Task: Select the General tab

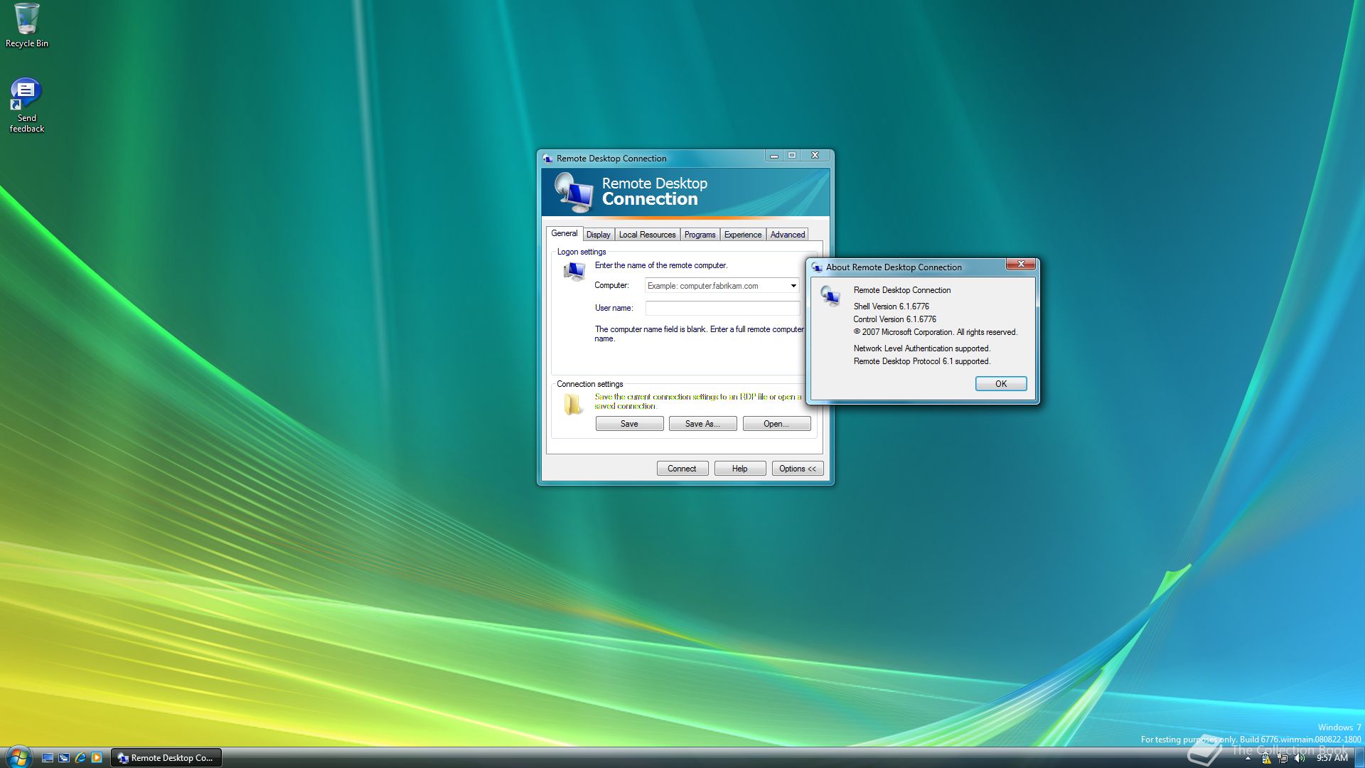Action: [x=564, y=233]
